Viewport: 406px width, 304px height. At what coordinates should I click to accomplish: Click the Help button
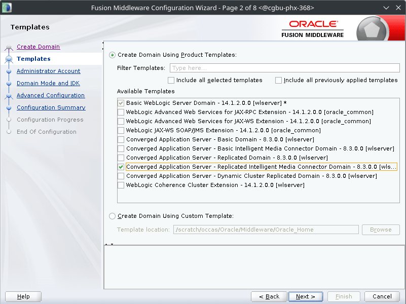click(23, 296)
